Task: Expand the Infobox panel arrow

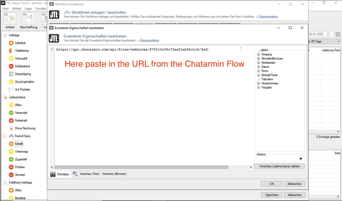Action: tap(301, 158)
